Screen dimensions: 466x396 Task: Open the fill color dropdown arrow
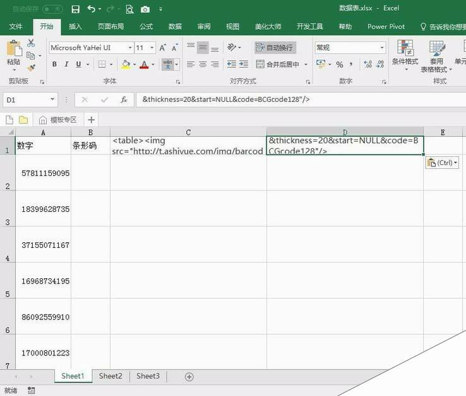tap(134, 65)
